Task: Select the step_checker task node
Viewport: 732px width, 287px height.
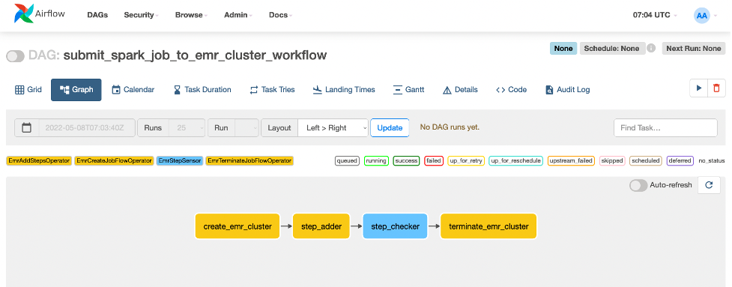Action: pyautogui.click(x=396, y=226)
